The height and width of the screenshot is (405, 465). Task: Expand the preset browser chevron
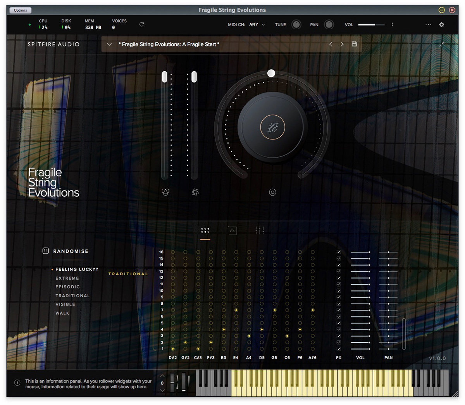point(109,44)
